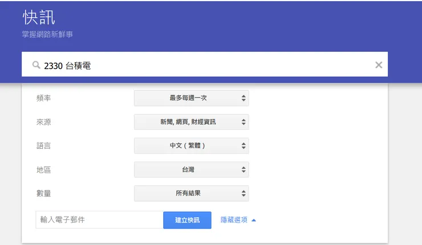Open the 地區 dropdown showing 台灣

click(x=192, y=170)
